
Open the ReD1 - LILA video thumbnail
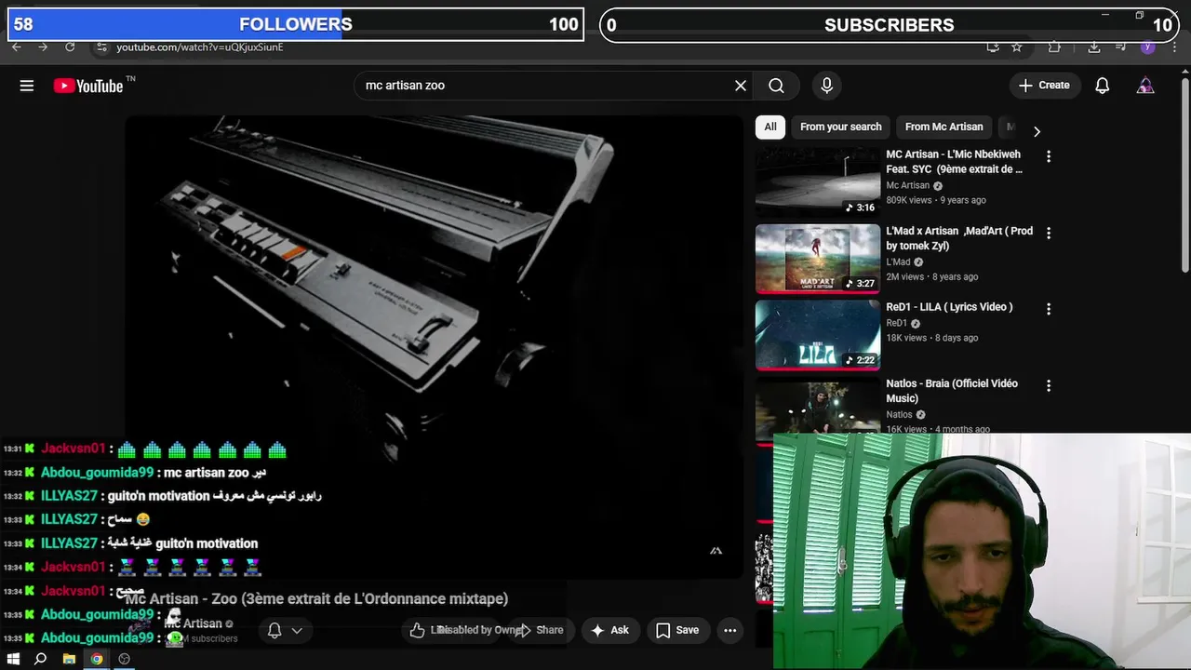point(818,335)
